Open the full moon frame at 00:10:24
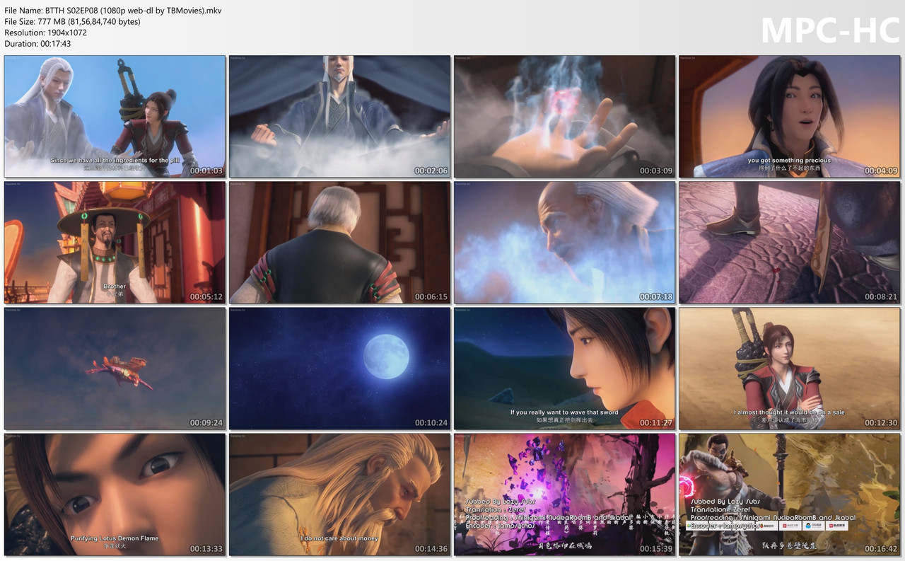 (x=339, y=369)
